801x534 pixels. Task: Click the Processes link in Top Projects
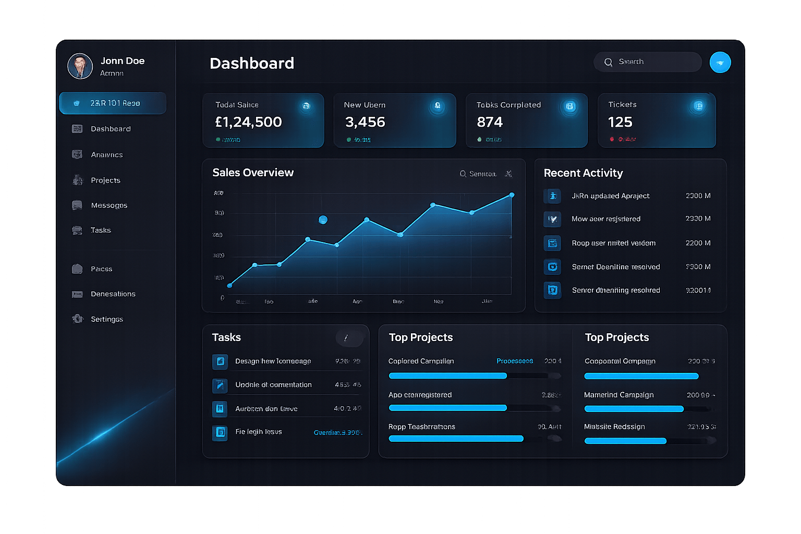click(514, 361)
